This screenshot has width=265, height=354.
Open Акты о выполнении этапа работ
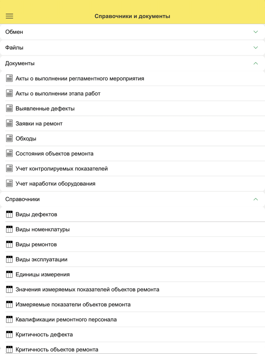tap(58, 93)
